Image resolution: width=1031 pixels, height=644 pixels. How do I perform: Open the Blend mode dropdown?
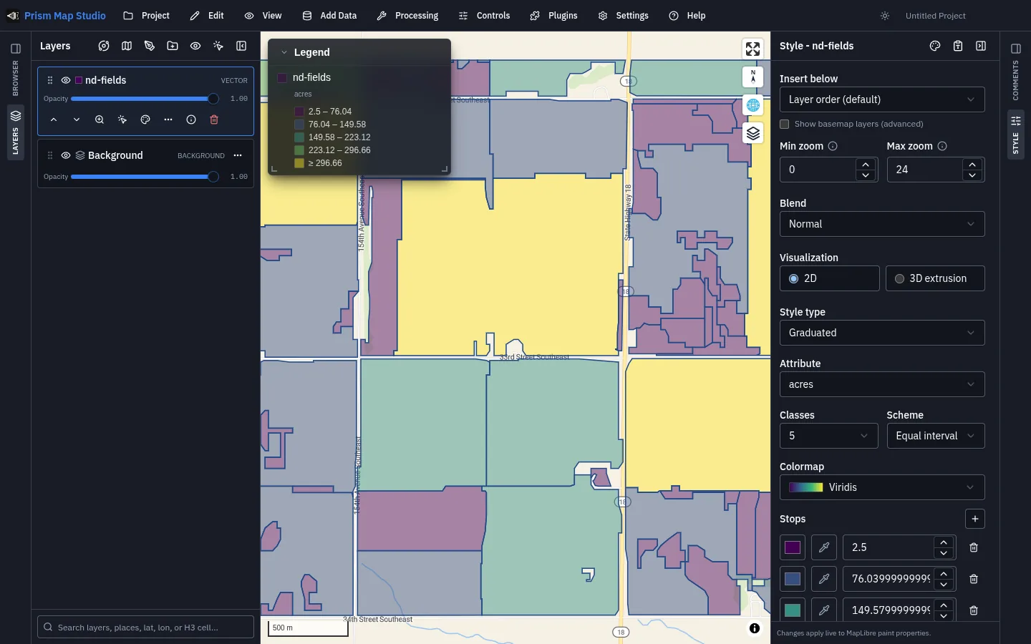coord(882,224)
